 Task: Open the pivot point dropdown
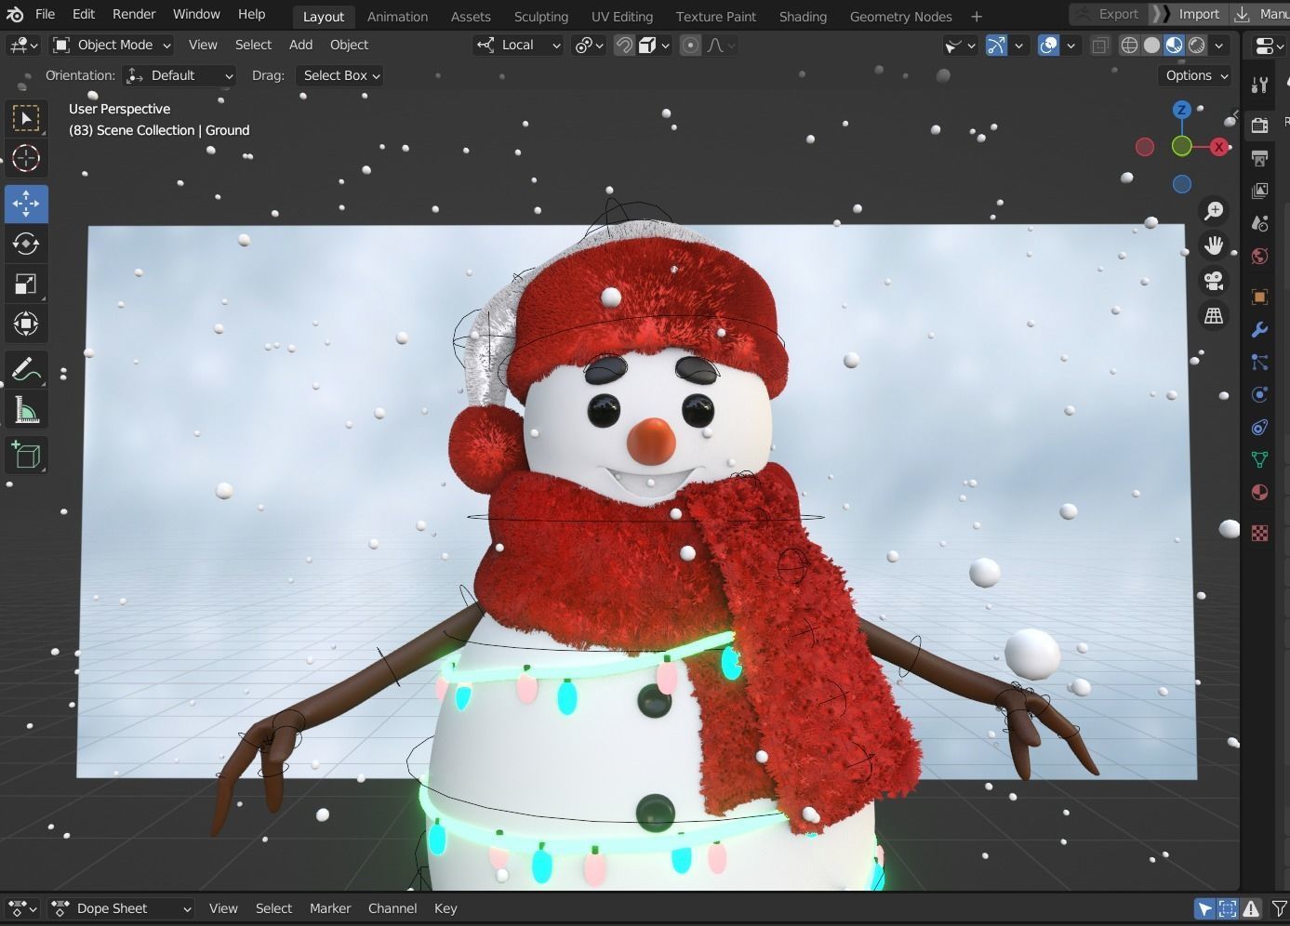point(590,45)
